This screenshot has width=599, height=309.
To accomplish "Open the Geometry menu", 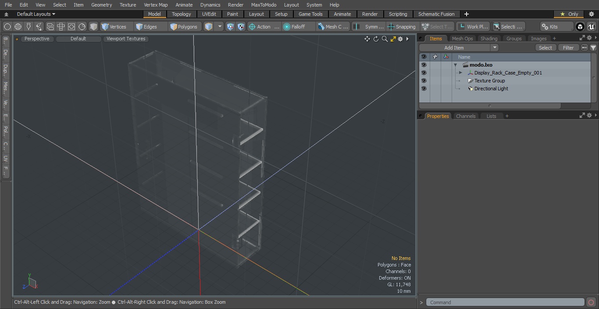I will click(101, 5).
